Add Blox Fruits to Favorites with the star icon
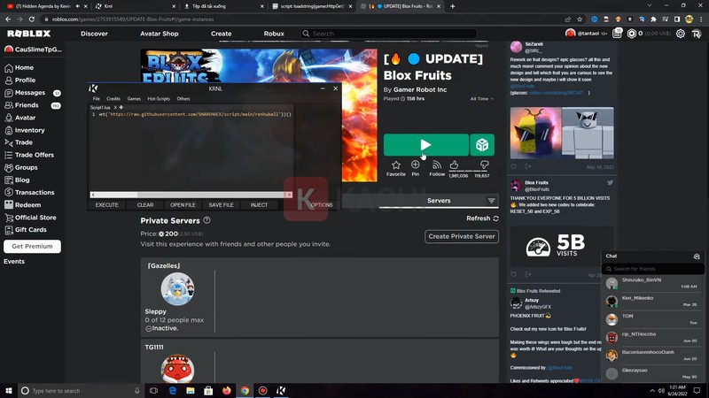 pyautogui.click(x=395, y=165)
